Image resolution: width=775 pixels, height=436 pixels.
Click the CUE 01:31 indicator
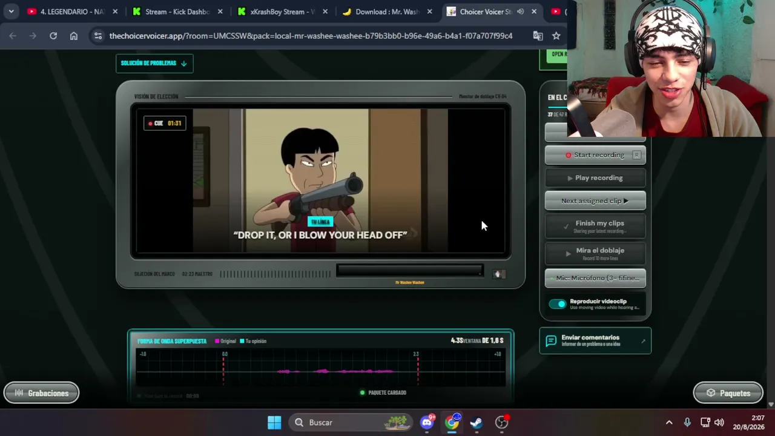click(x=165, y=123)
